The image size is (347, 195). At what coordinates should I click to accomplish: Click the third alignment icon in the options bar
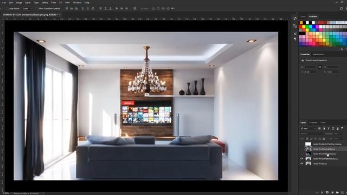[76, 9]
